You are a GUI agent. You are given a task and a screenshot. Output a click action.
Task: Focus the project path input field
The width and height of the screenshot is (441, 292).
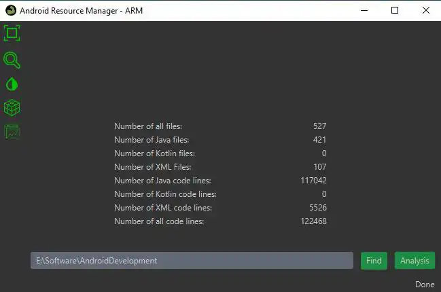[192, 261]
